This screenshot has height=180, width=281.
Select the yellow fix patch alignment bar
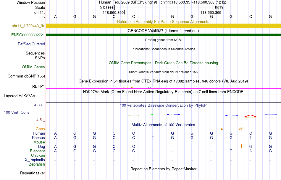tap(163, 26)
